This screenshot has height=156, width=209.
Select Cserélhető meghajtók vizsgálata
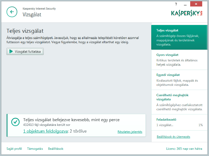(179, 102)
